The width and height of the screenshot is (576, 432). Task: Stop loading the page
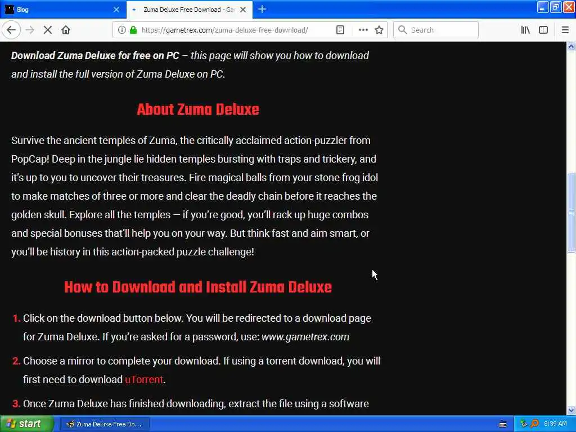point(48,30)
